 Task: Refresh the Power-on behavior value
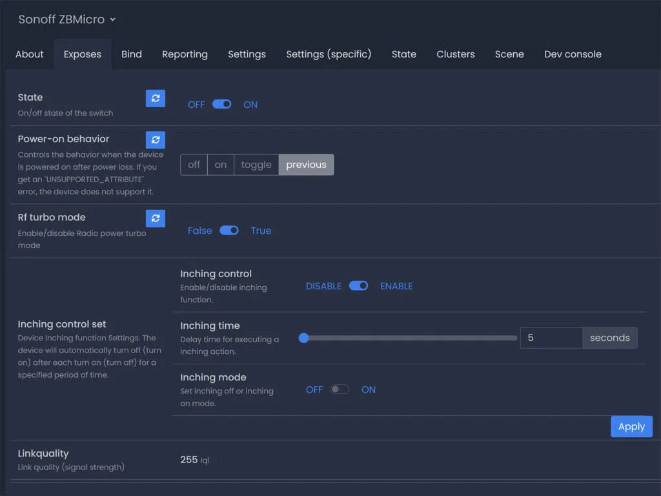[155, 139]
